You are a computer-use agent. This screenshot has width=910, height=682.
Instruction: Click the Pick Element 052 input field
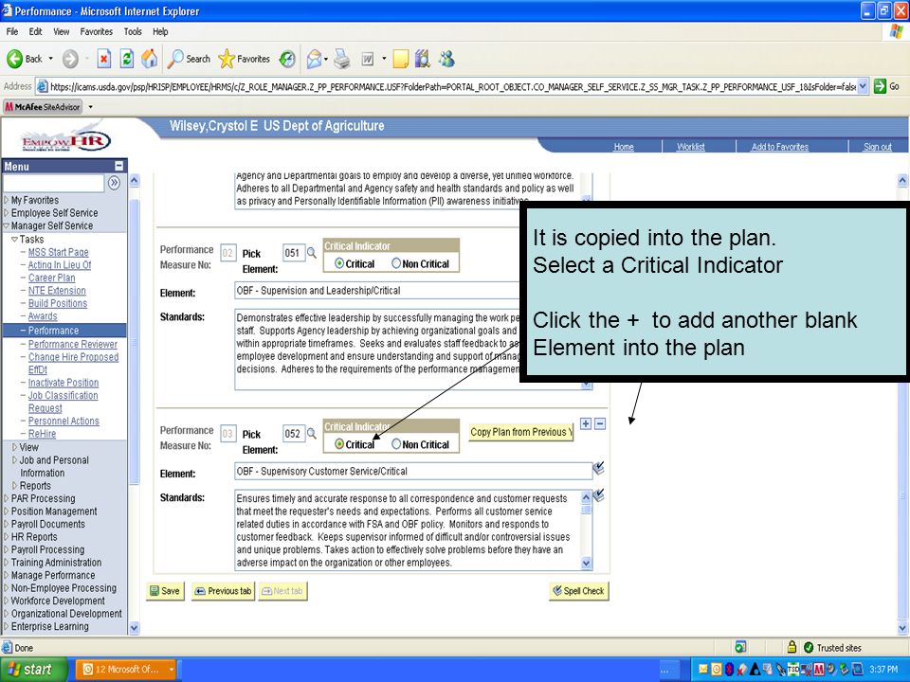click(x=294, y=434)
